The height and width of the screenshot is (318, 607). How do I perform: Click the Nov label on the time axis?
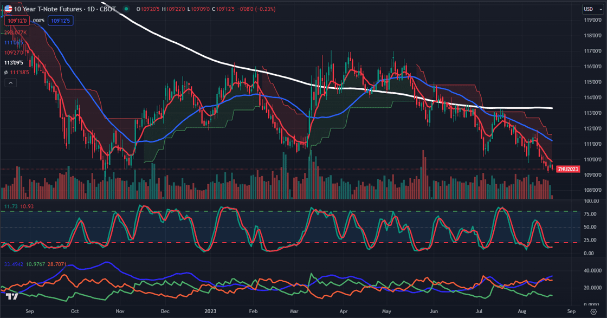point(120,311)
